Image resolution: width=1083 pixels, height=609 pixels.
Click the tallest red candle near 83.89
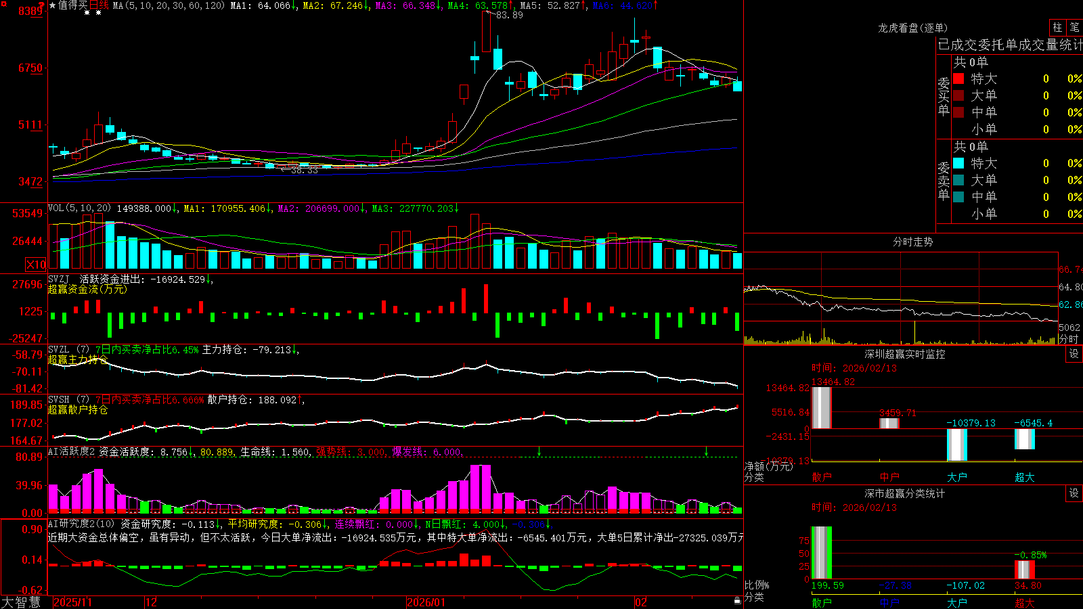click(x=487, y=31)
